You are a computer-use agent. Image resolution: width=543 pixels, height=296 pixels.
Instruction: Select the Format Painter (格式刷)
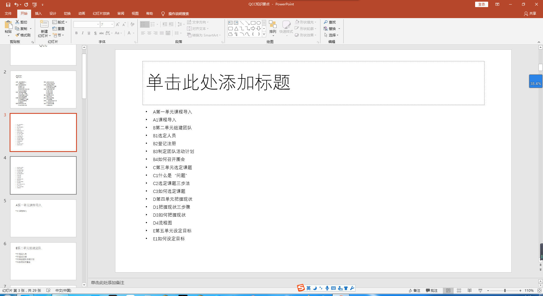[x=23, y=35]
